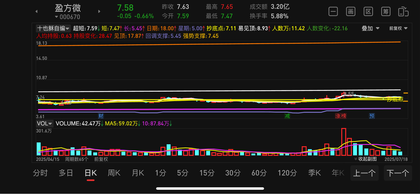The height and width of the screenshot is (194, 420).
Task: Expand stock code 000670 dropdown
Action: pyautogui.click(x=67, y=17)
